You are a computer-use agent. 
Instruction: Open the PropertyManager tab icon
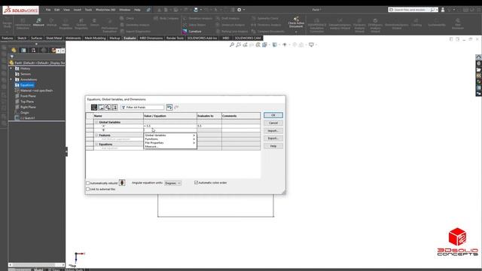23,50
